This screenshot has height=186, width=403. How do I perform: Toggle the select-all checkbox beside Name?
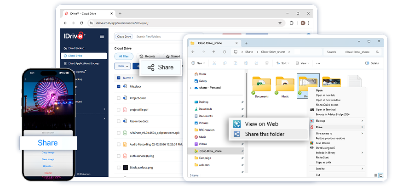click(x=119, y=78)
